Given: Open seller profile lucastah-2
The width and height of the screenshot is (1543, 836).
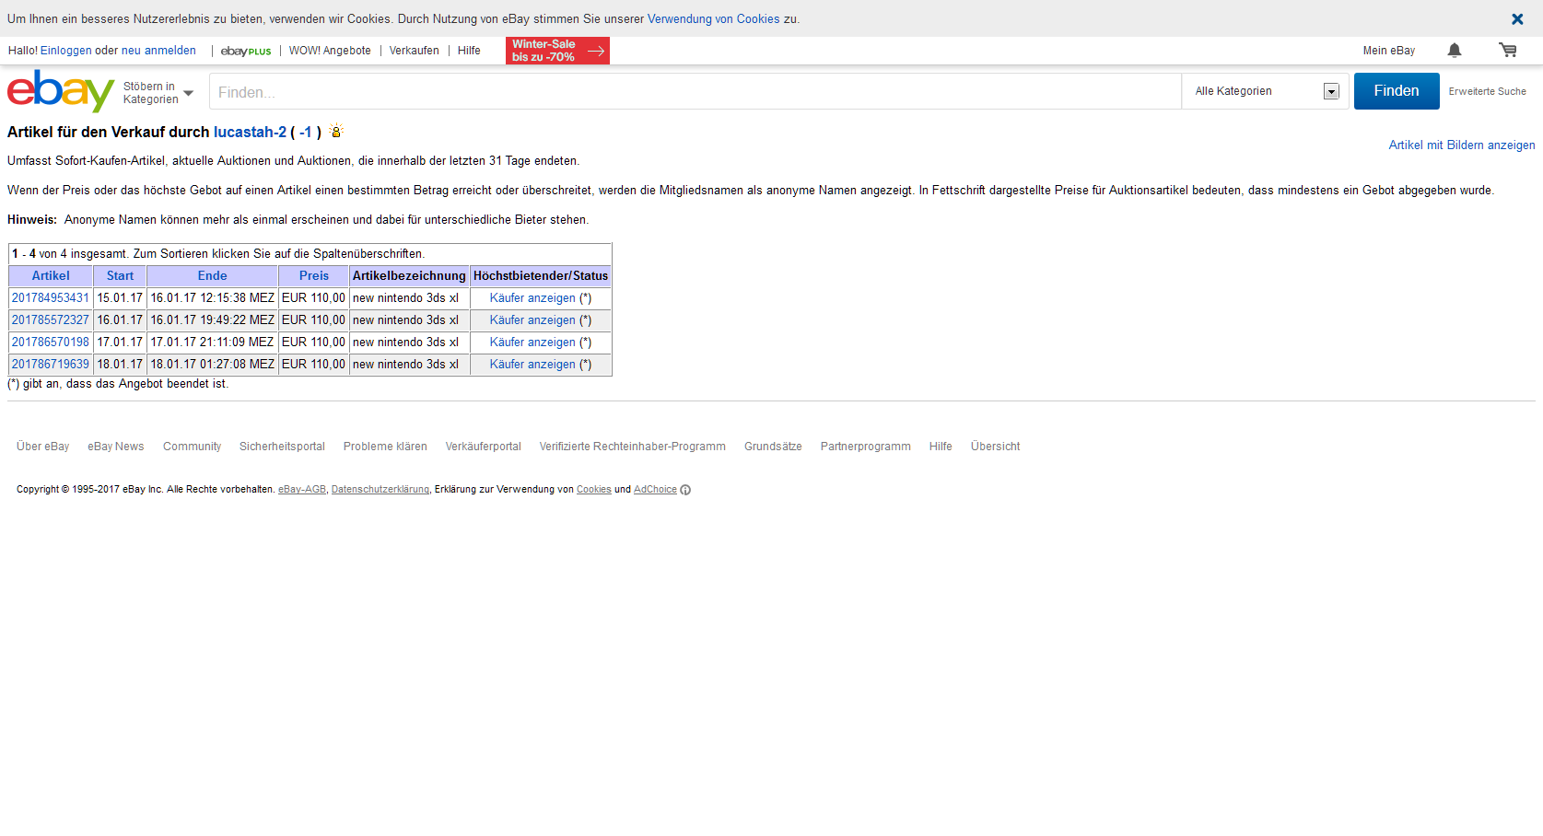Looking at the screenshot, I should pyautogui.click(x=250, y=132).
